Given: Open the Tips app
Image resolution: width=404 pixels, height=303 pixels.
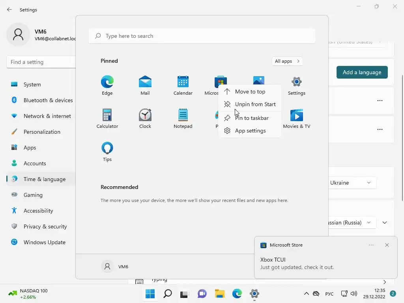Looking at the screenshot, I should tap(107, 151).
